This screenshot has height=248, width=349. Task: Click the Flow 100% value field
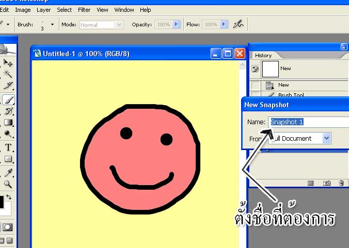(x=211, y=24)
